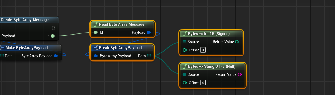Select the Break ByteArrayPayload node header
335x95 pixels.
click(x=122, y=48)
